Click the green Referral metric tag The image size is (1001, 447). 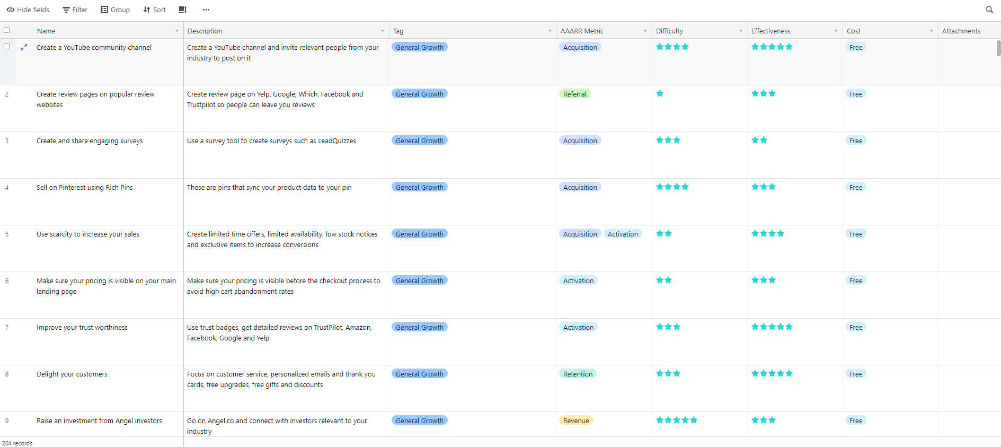click(575, 94)
